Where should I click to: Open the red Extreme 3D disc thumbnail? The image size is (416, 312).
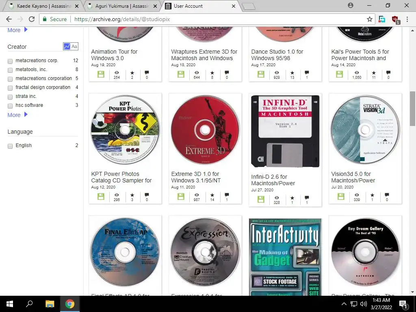205,130
